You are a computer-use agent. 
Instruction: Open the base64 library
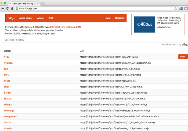[8, 93]
